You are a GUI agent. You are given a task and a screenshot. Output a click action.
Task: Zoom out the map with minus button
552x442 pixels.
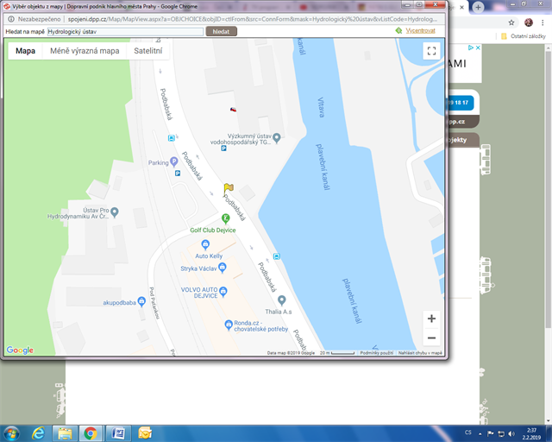pyautogui.click(x=431, y=338)
